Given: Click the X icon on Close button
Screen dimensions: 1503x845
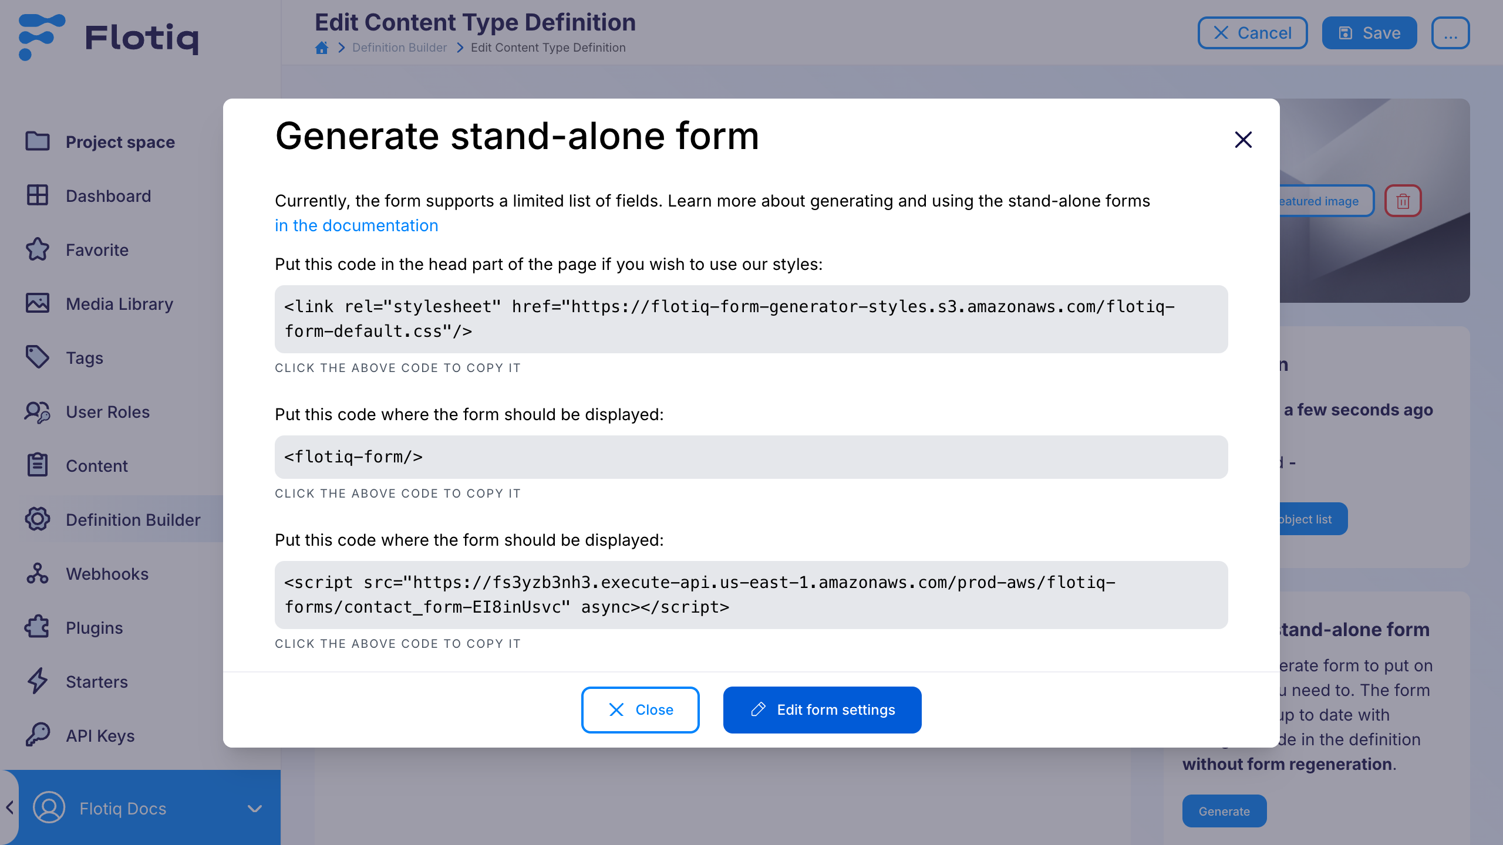Looking at the screenshot, I should 616,709.
